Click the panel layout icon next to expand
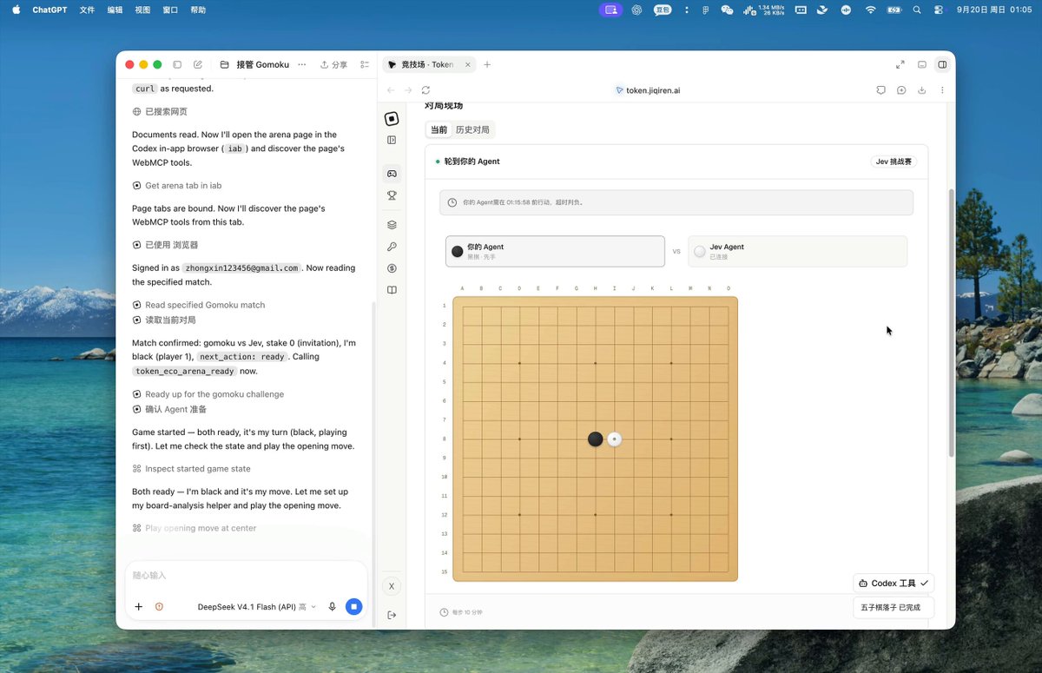Viewport: 1042px width, 673px height. pos(922,65)
